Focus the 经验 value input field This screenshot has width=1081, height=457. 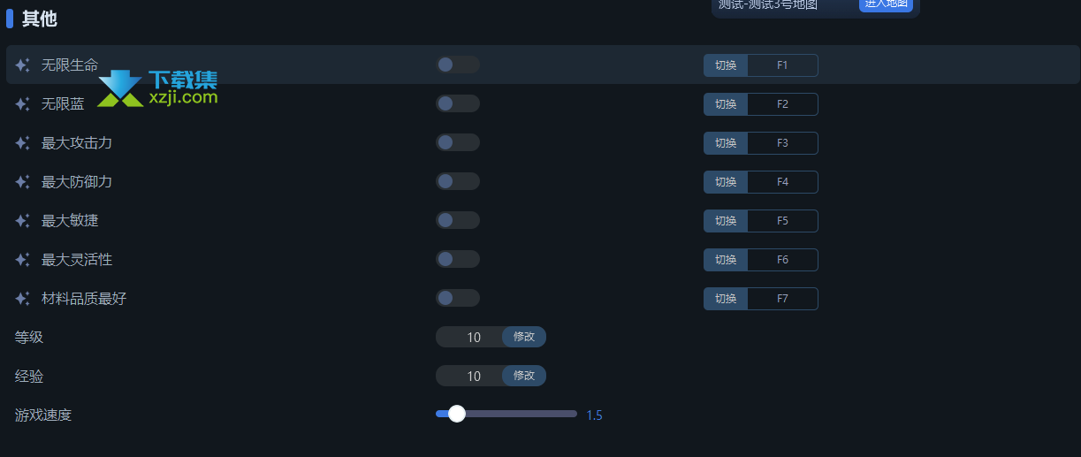tap(473, 376)
